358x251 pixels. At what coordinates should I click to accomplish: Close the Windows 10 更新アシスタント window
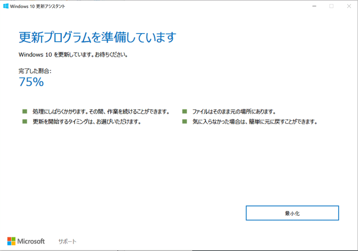pyautogui.click(x=349, y=6)
